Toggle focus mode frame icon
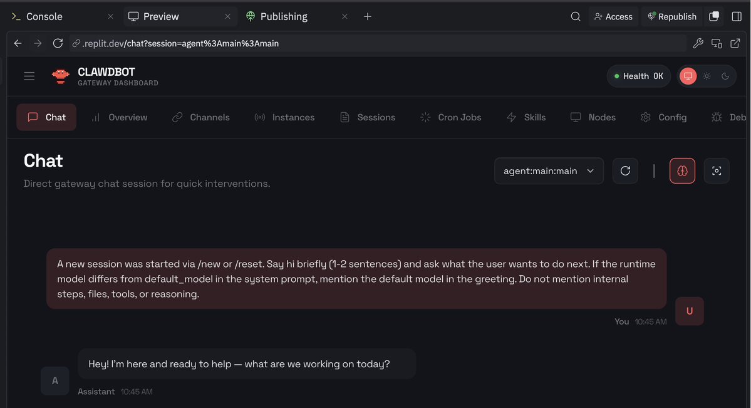Image resolution: width=751 pixels, height=408 pixels. (717, 170)
